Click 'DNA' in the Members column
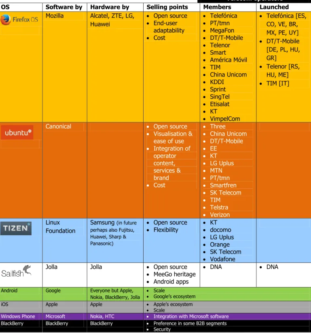Image resolution: width=311 pixels, height=333 pixels. click(x=216, y=267)
